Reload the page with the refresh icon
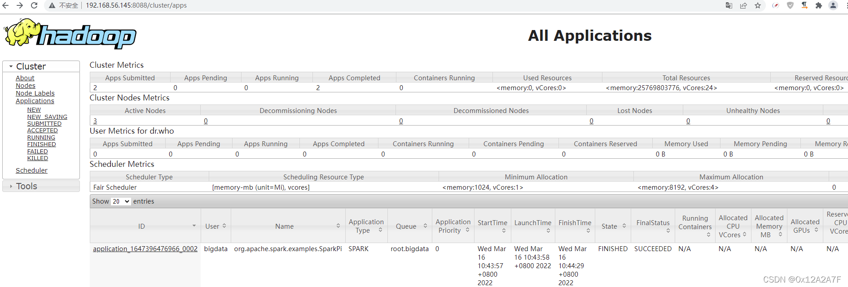Screen dimensions: 848x287 tap(34, 5)
